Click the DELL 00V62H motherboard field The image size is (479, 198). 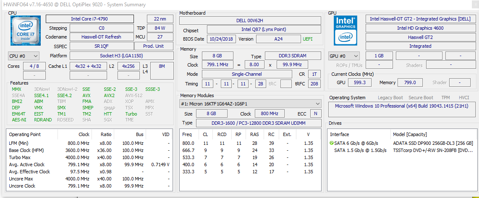(x=250, y=21)
